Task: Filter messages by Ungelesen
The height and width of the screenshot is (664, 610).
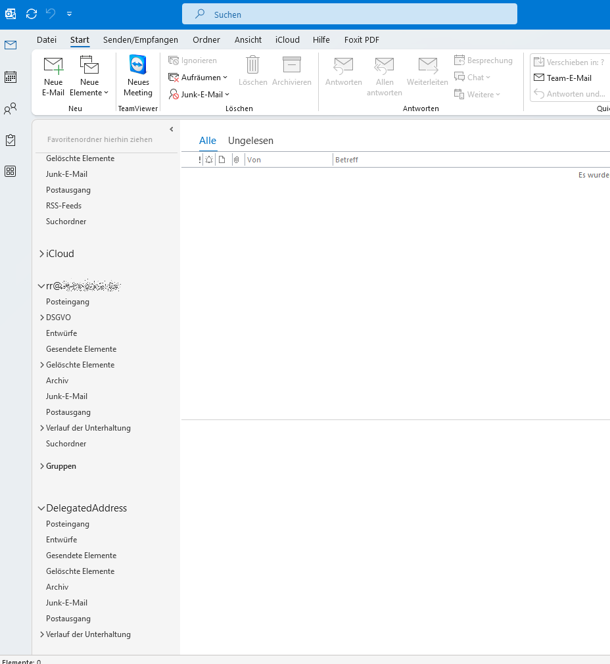Action: tap(250, 141)
